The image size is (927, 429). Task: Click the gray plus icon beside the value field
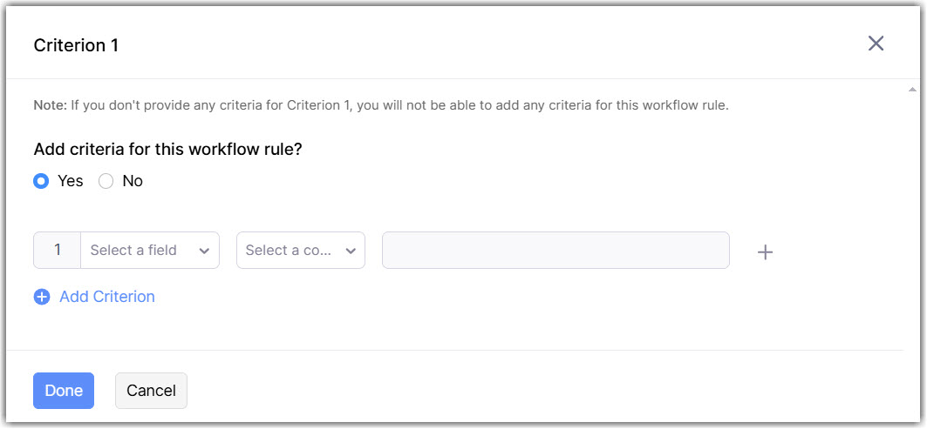click(765, 252)
